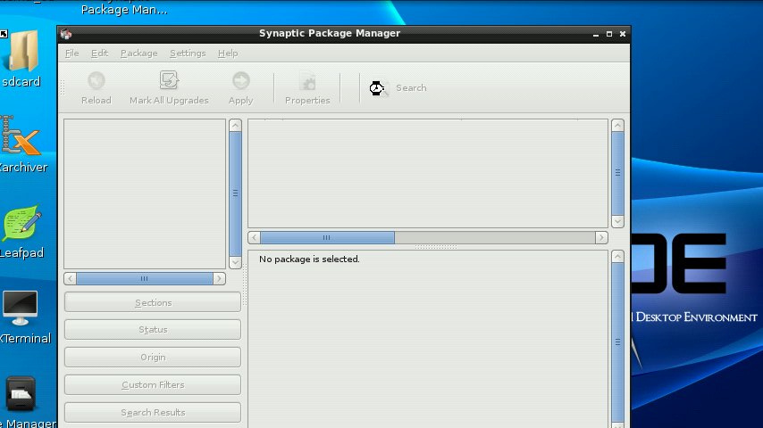Screen dimensions: 763x428
Task: Click up arrow of description pane scrollbar
Action: point(618,257)
